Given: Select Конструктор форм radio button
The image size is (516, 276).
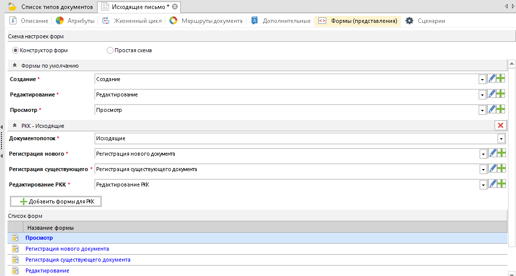Looking at the screenshot, I should click(15, 50).
